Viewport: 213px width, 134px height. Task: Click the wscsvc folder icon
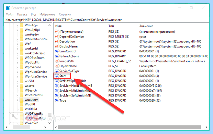click(x=22, y=86)
